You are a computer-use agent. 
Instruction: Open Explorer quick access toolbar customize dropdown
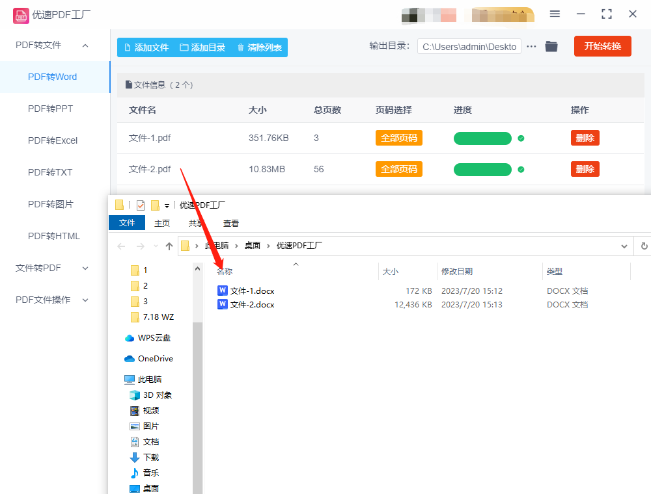click(x=167, y=205)
